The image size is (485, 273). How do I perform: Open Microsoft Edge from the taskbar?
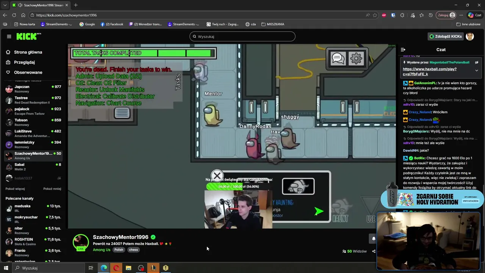point(103,268)
